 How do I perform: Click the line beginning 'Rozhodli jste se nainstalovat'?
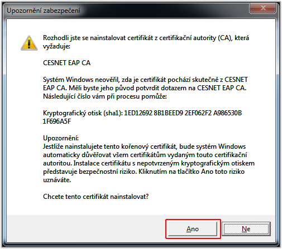pyautogui.click(x=146, y=38)
